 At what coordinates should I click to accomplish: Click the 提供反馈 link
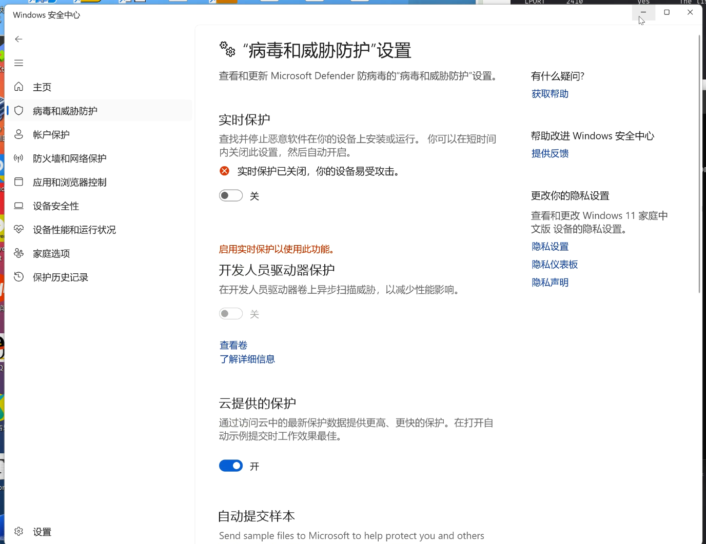click(550, 153)
